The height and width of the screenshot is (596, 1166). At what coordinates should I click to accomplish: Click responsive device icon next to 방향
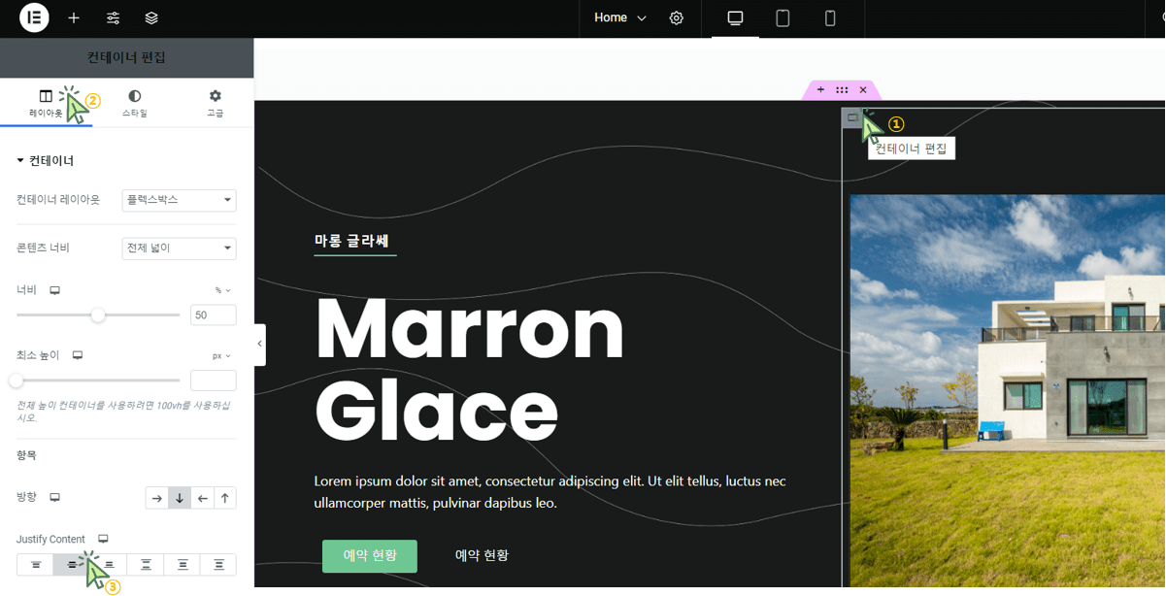pos(55,497)
